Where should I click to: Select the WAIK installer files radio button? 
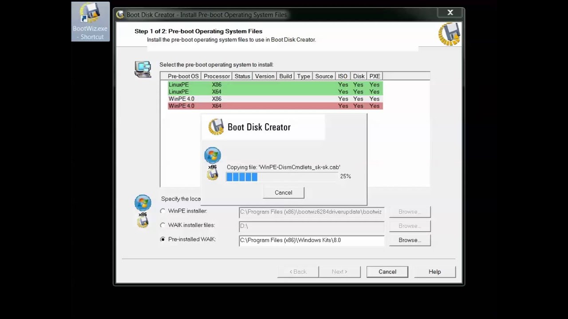pos(163,226)
